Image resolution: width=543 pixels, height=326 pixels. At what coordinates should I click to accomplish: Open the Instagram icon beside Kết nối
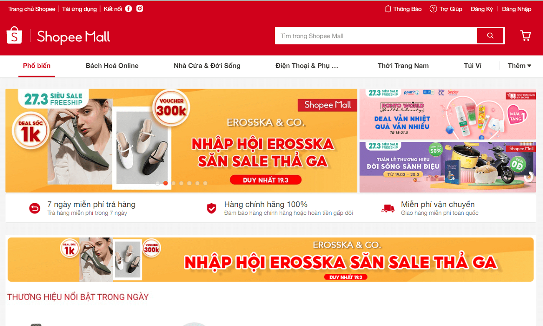[x=140, y=9]
